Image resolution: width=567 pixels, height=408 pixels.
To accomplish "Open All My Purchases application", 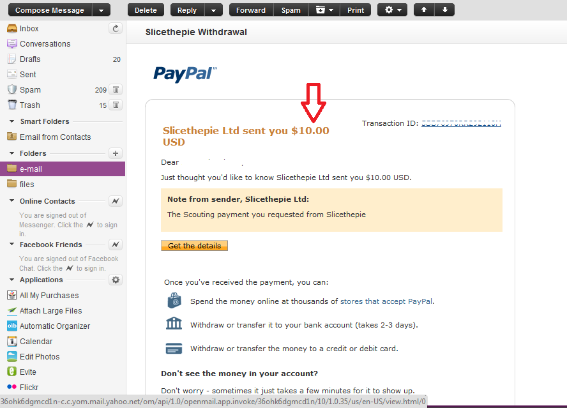I will 49,296.
